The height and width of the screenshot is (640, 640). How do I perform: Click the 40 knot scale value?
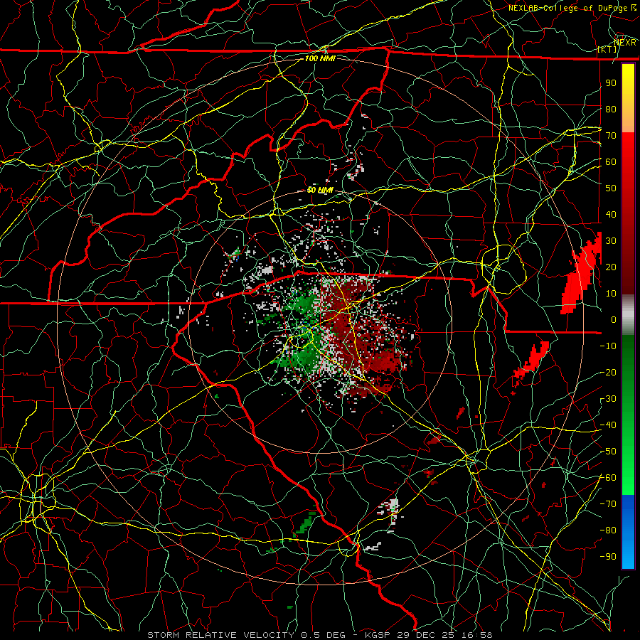tap(611, 214)
